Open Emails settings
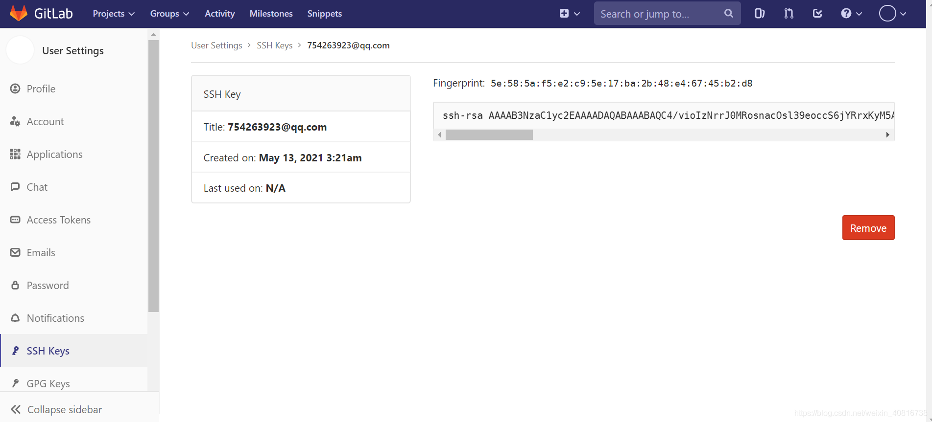 coord(41,252)
